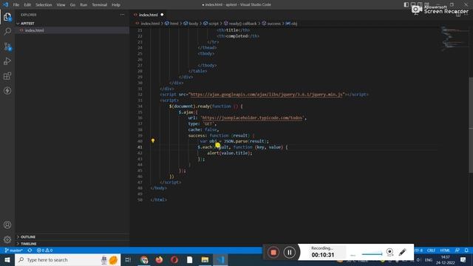
Task: Stop the screen recording
Action: tap(273, 252)
